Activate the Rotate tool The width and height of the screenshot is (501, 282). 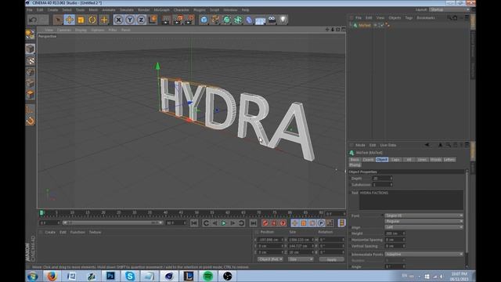tap(92, 20)
